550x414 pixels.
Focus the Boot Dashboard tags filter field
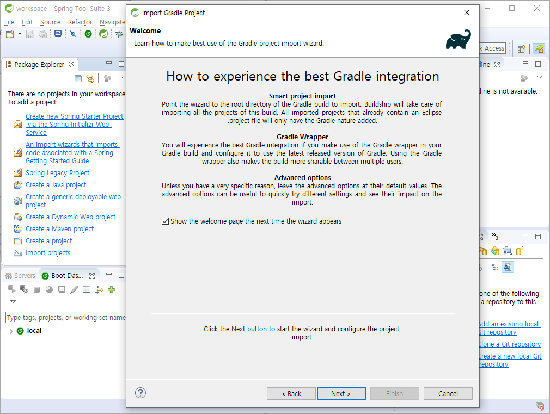click(66, 318)
